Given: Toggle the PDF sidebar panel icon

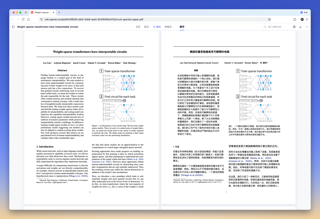Looking at the screenshot, I should click(x=13, y=27).
